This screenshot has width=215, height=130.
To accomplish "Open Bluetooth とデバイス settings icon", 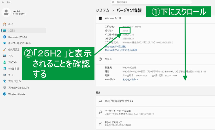I will [5, 37].
